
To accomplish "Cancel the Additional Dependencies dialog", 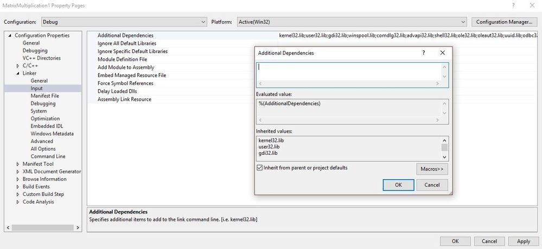I will click(x=432, y=185).
